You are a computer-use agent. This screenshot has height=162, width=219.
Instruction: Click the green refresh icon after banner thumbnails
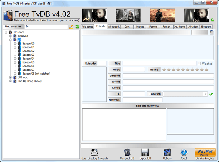pyautogui.click(x=212, y=20)
